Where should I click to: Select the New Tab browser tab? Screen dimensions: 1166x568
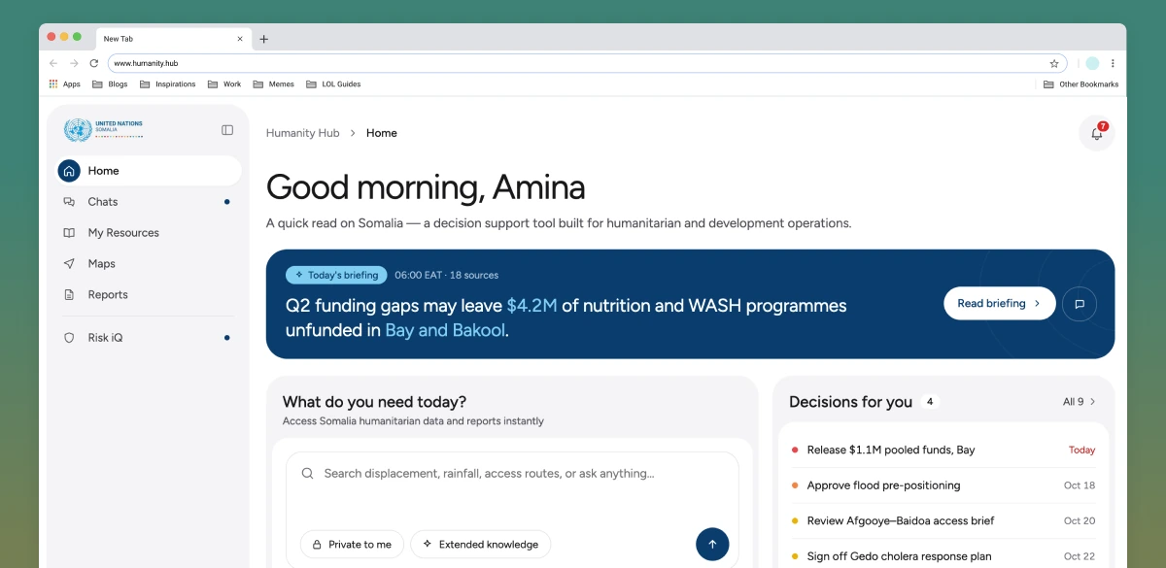[x=173, y=39]
